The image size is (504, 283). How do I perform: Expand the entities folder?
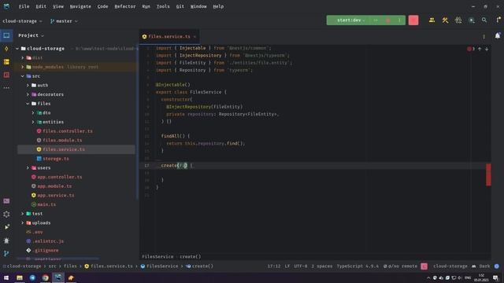(x=33, y=122)
